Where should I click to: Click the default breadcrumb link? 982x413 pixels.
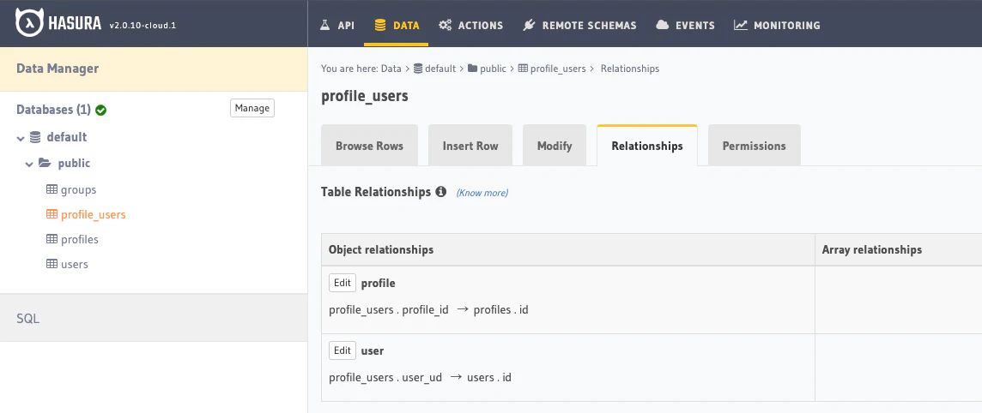(440, 69)
